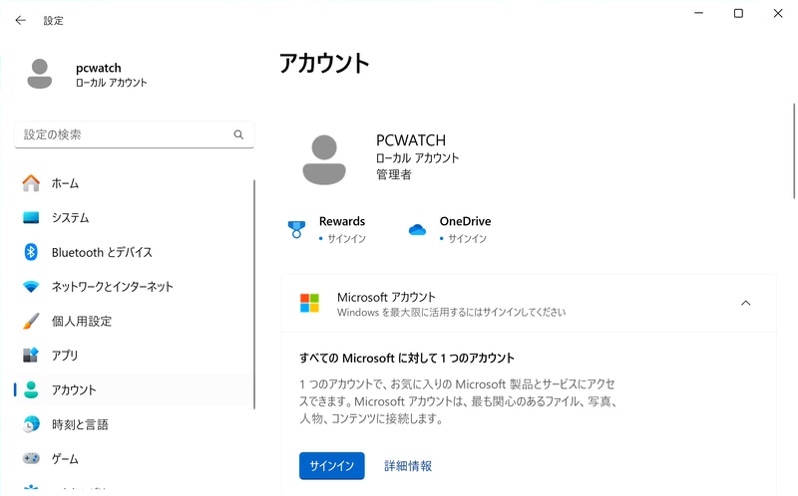Close the Settings window

[x=778, y=13]
